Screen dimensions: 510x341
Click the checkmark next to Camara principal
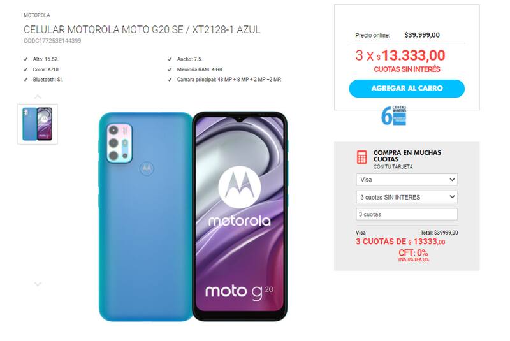pos(170,80)
